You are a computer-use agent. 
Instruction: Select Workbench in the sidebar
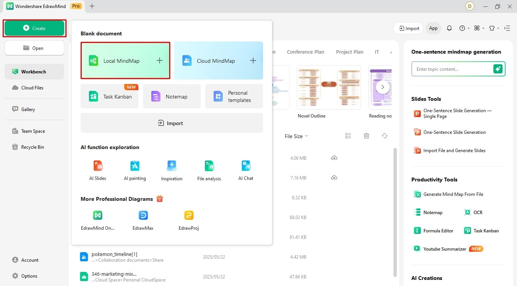[34, 71]
